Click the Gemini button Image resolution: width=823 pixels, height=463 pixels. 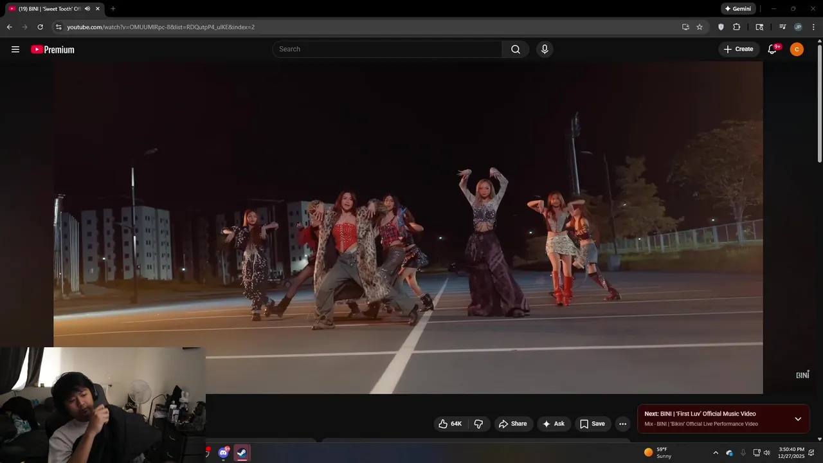(737, 9)
